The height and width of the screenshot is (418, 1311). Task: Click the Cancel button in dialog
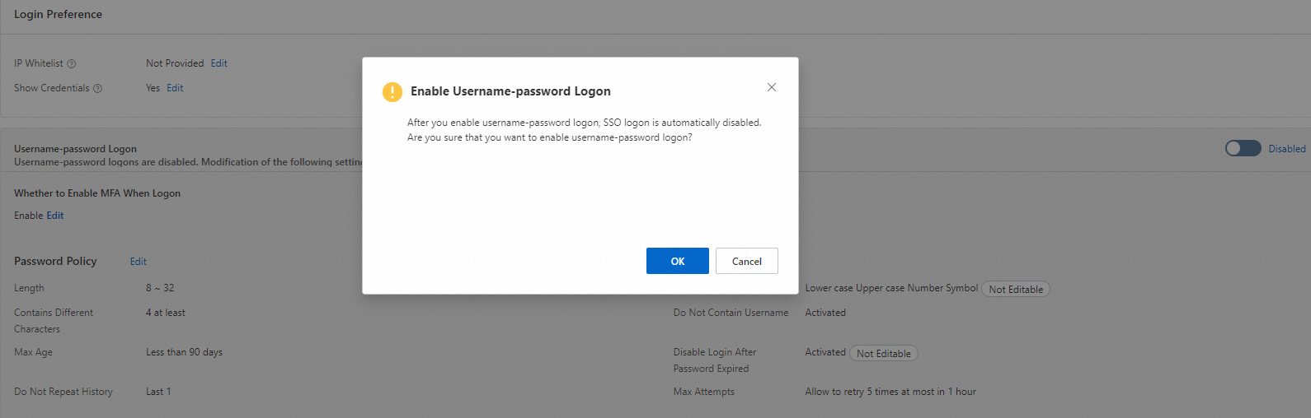pyautogui.click(x=747, y=261)
